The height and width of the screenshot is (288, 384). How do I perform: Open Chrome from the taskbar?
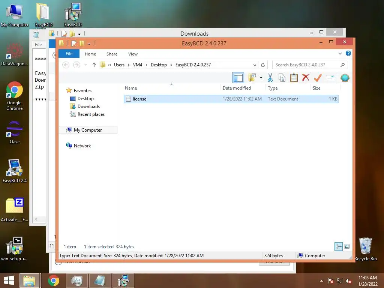(x=53, y=280)
